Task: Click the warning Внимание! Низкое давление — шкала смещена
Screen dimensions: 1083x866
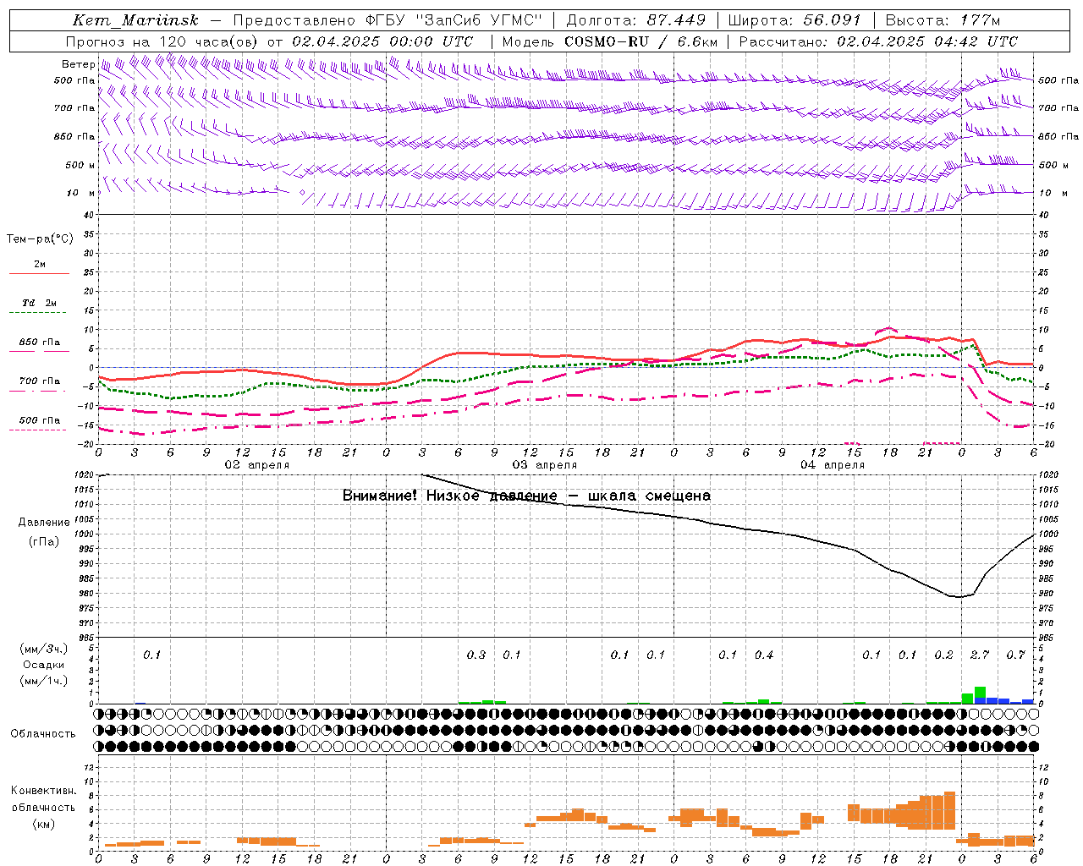Action: coord(526,496)
